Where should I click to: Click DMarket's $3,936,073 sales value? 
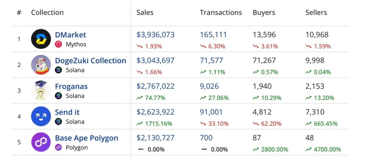[155, 35]
